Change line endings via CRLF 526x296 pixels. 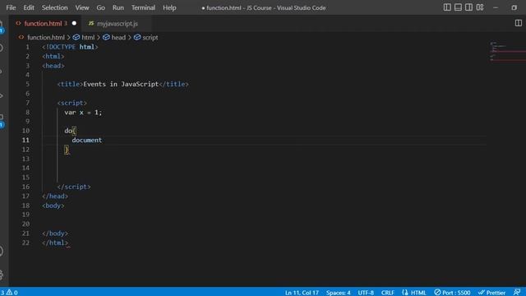387,293
